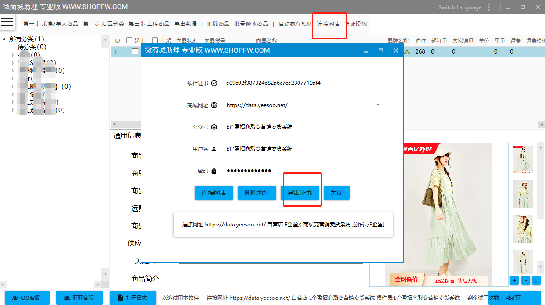Screen dimensions: 545x305
Task: Toggle the 上架 header checkbox
Action: tap(155, 41)
